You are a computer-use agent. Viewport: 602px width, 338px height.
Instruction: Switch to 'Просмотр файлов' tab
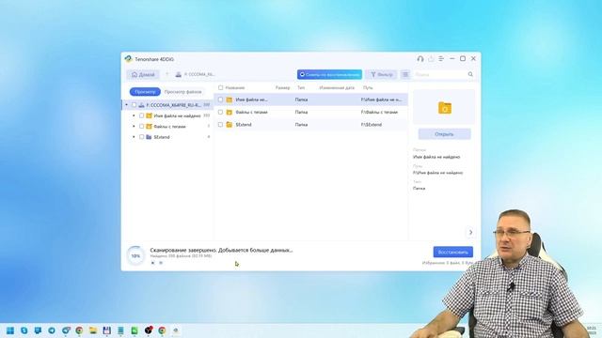point(182,92)
